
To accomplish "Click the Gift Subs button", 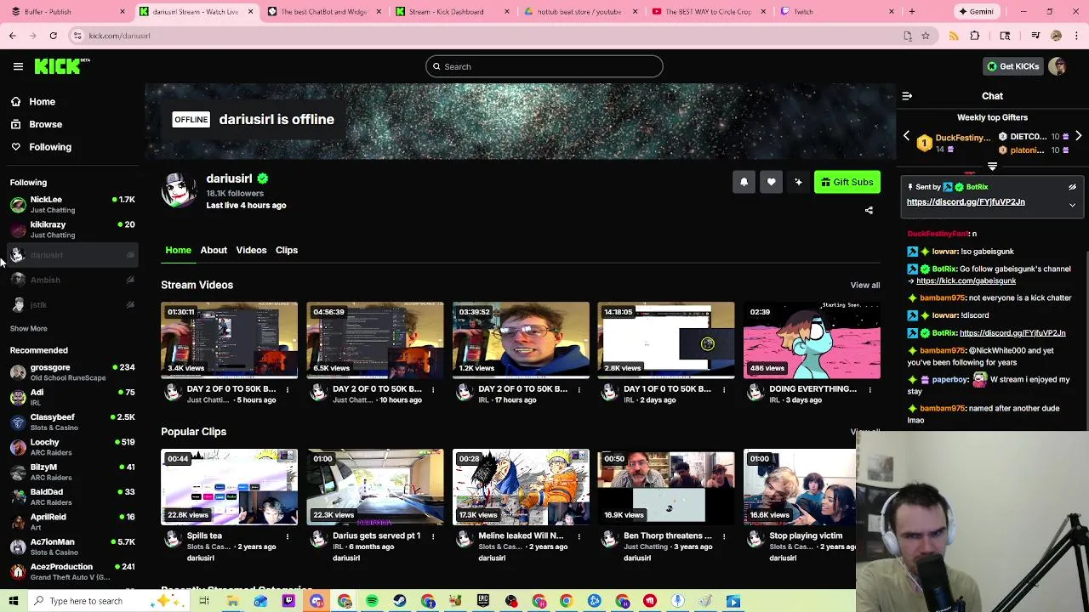I will coord(847,182).
